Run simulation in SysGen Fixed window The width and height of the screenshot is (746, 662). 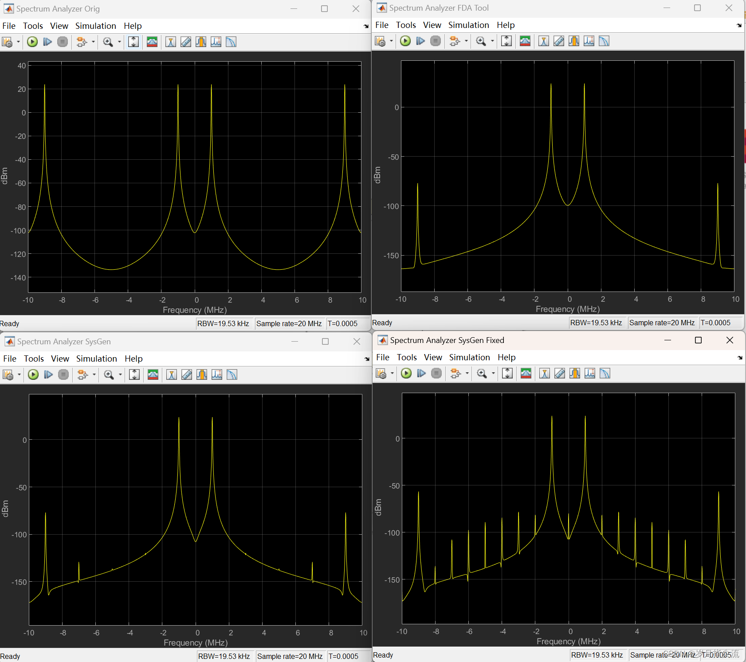[x=406, y=373]
